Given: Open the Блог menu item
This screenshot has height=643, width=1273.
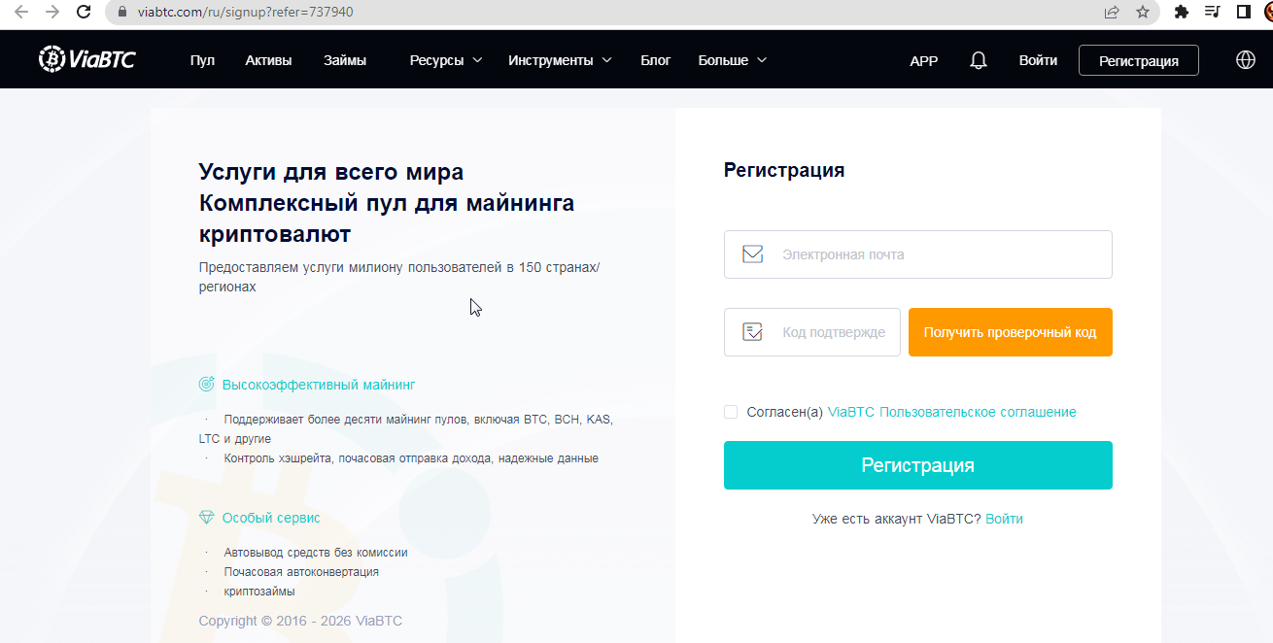Looking at the screenshot, I should tap(656, 60).
